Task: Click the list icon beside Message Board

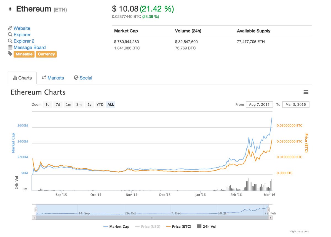Action: click(x=10, y=47)
